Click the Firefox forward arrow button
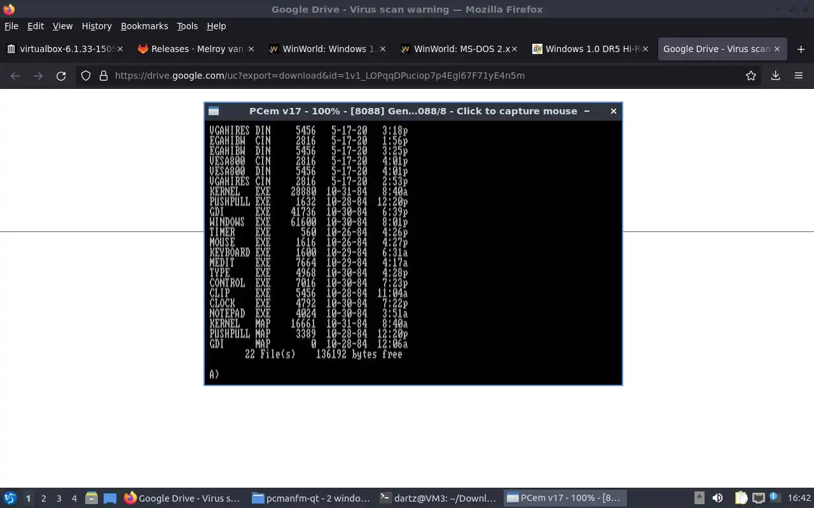The height and width of the screenshot is (508, 814). (38, 76)
